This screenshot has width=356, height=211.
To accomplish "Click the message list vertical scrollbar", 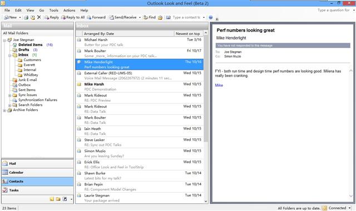I will (x=206, y=88).
